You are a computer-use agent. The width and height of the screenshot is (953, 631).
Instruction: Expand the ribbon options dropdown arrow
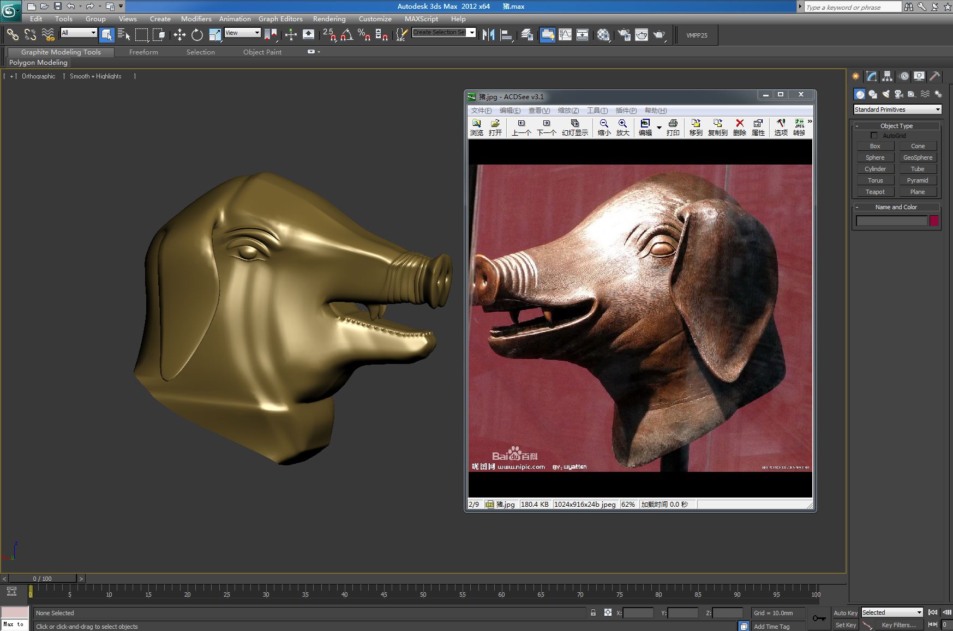[319, 52]
